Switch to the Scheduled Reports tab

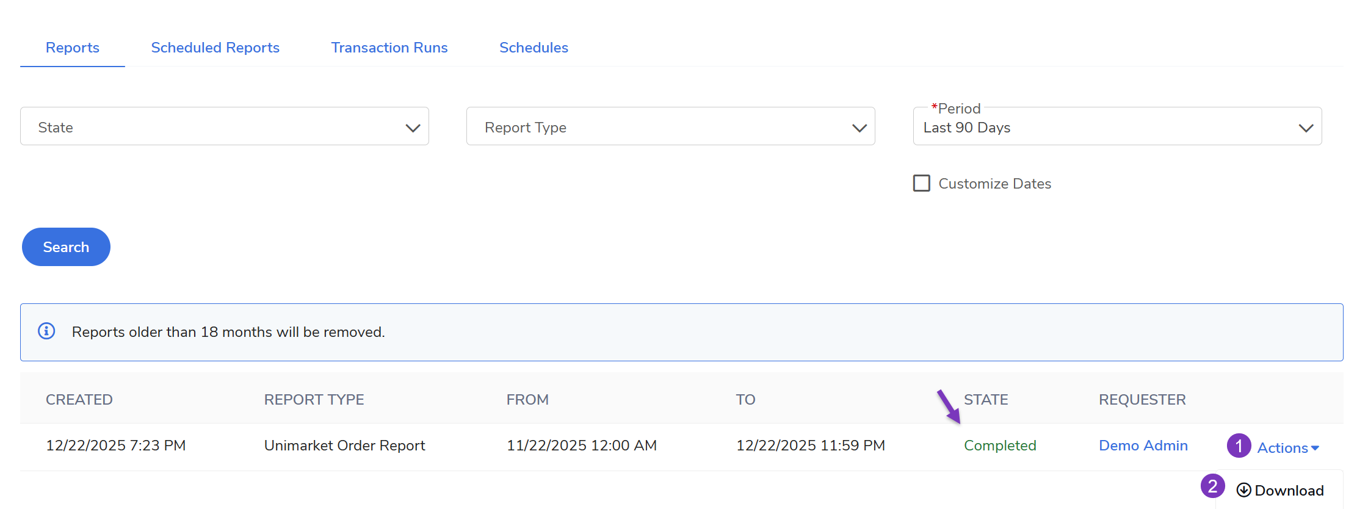click(x=215, y=48)
